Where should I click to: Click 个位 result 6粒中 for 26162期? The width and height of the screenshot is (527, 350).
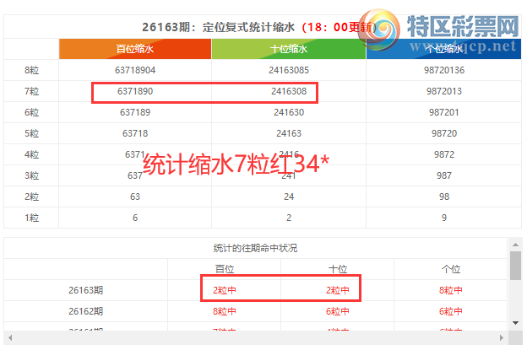click(x=451, y=311)
